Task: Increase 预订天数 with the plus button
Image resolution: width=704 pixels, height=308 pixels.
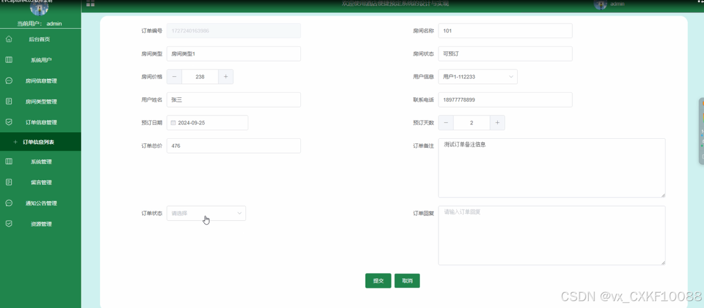Action: 497,123
